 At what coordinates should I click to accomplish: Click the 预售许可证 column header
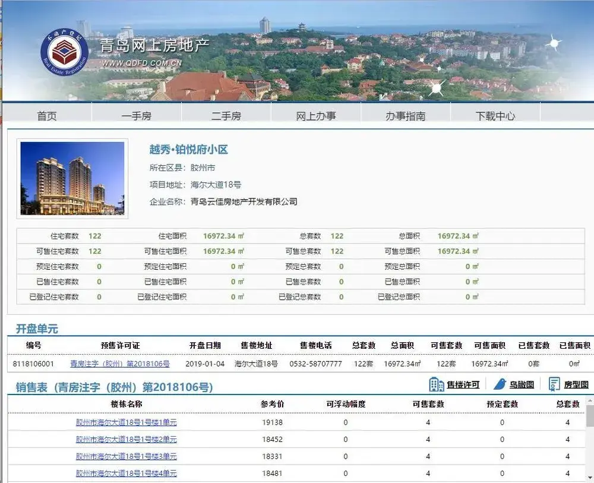[120, 346]
